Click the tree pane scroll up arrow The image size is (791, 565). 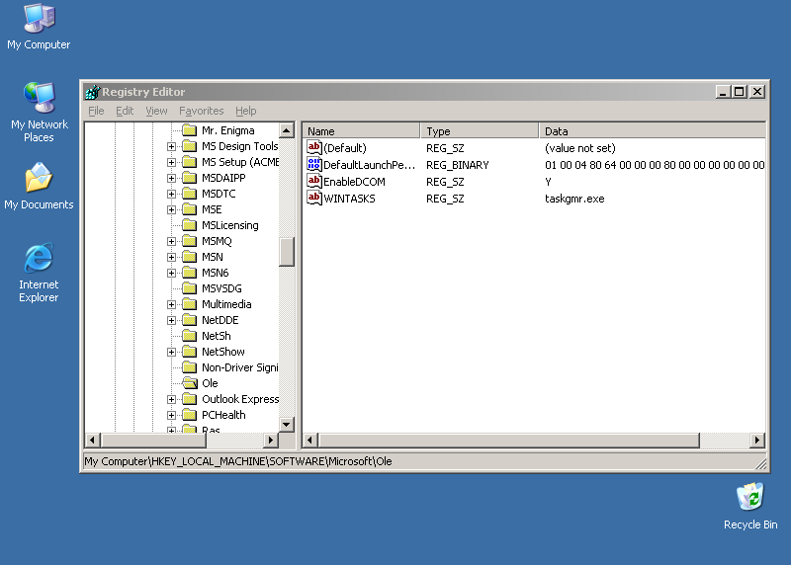click(287, 130)
